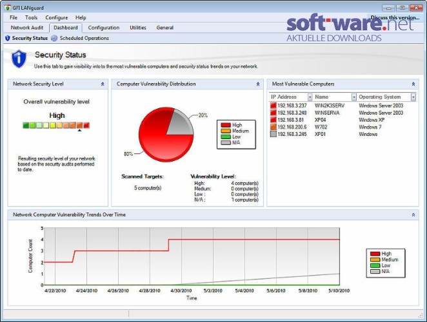Screen dimensions: 427x322
Task: Click the red icon beside 192.168.3.237
Action: click(273, 105)
